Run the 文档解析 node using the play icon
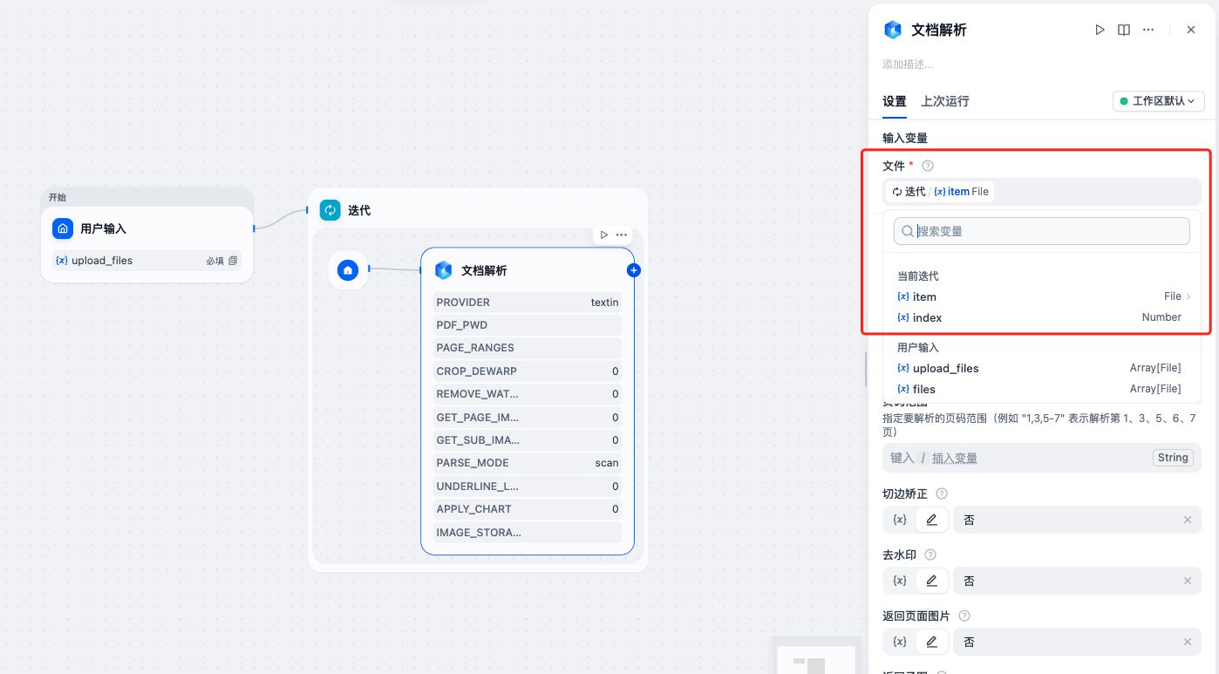 point(1100,29)
